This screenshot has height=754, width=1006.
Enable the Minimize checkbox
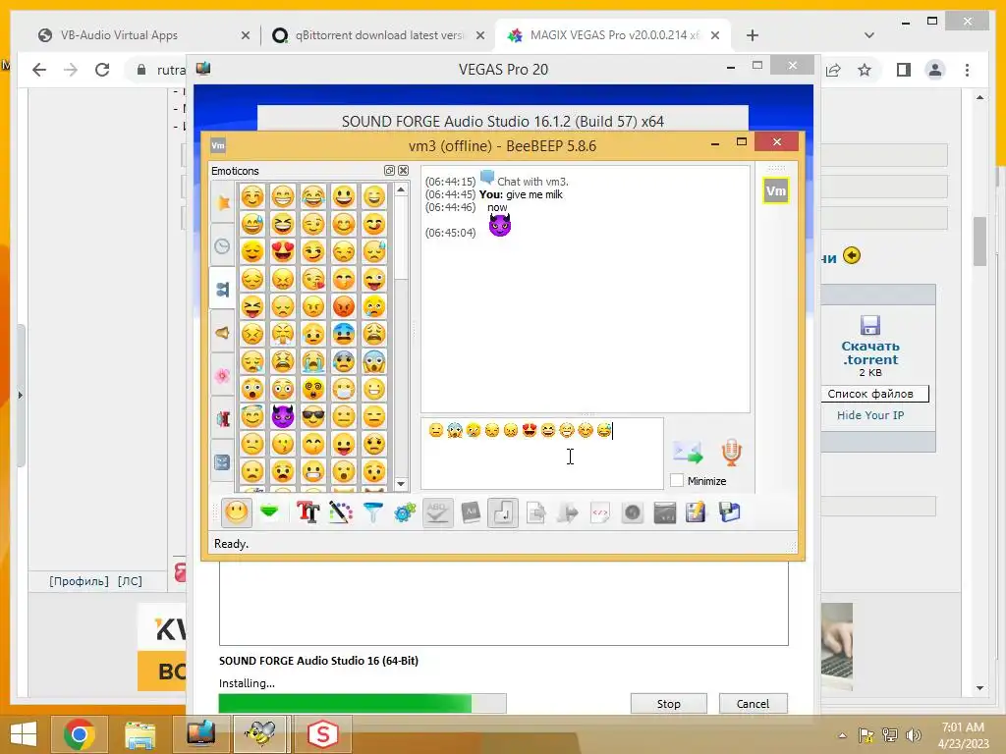coord(677,480)
